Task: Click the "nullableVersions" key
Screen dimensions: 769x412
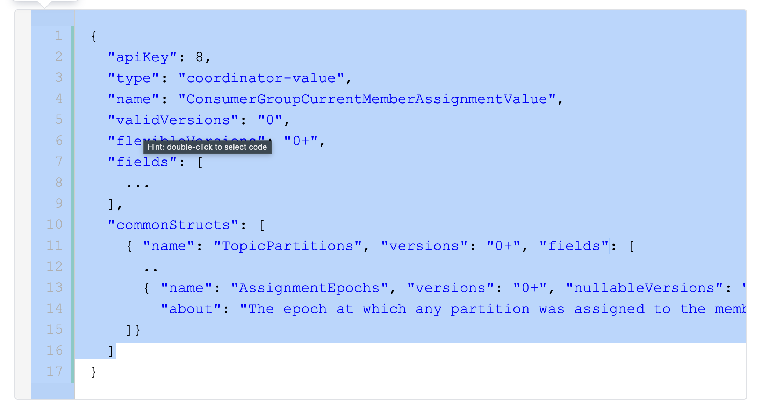Action: click(x=644, y=288)
